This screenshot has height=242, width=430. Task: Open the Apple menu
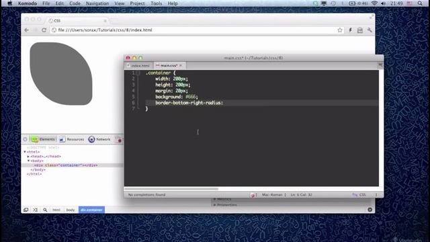[9, 3]
